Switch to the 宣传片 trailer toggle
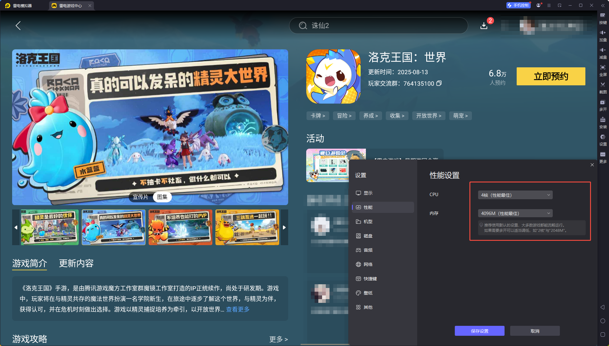609x346 pixels. pyautogui.click(x=141, y=197)
